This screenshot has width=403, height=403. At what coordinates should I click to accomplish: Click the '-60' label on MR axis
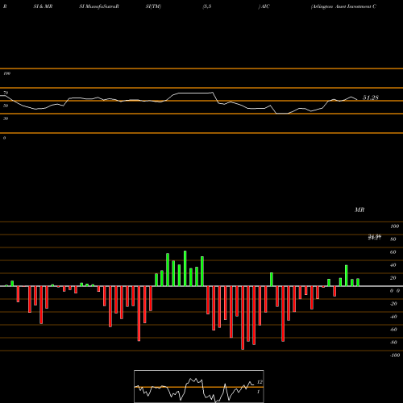[x=393, y=330]
